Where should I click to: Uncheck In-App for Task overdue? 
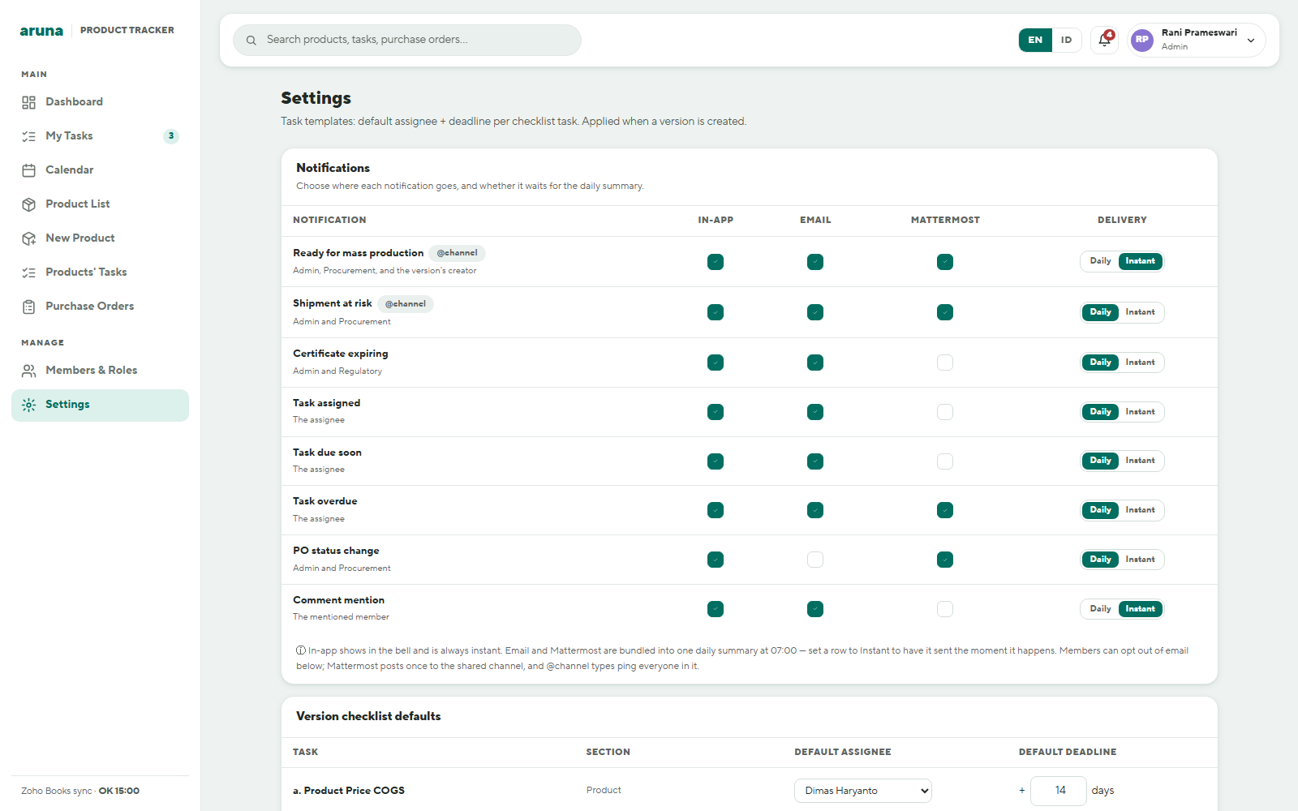tap(716, 510)
